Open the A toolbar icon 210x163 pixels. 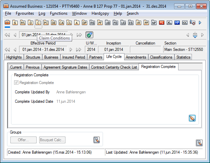click(77, 23)
